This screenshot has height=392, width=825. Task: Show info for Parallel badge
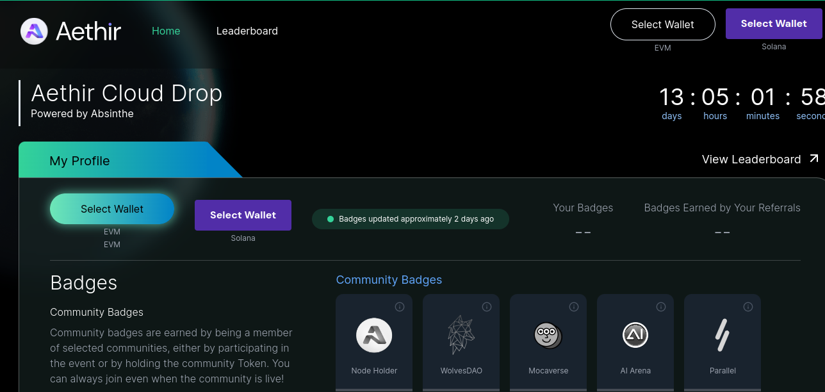(748, 307)
